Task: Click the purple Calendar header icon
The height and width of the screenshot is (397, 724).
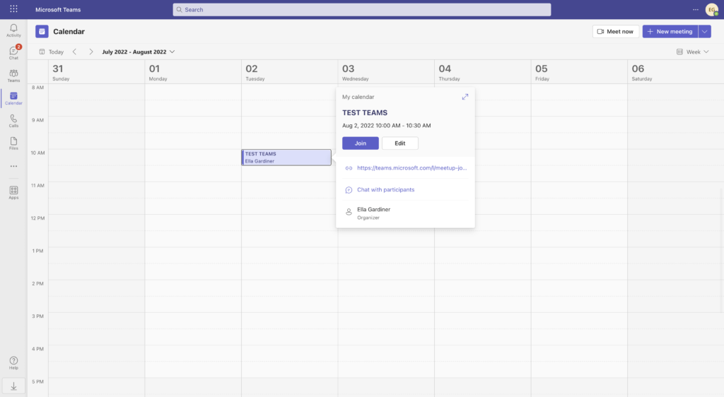Action: [42, 31]
